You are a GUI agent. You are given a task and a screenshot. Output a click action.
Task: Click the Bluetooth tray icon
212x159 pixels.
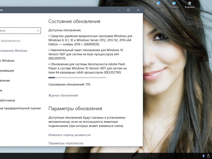pyautogui.click(x=204, y=156)
